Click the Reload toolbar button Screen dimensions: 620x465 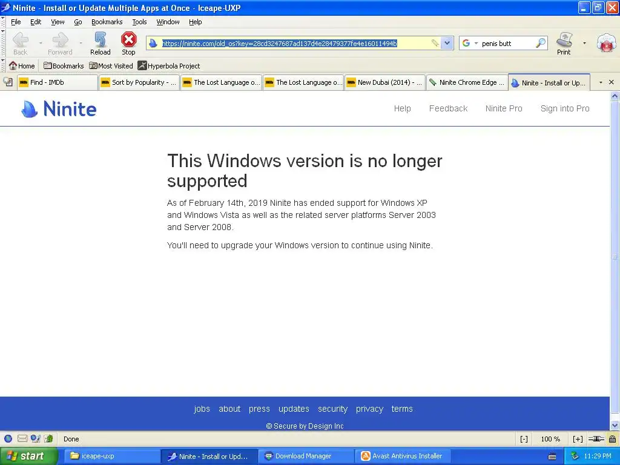pyautogui.click(x=100, y=44)
